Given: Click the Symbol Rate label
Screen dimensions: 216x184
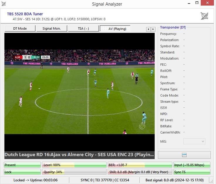Looking at the screenshot, I should pos(170,46).
